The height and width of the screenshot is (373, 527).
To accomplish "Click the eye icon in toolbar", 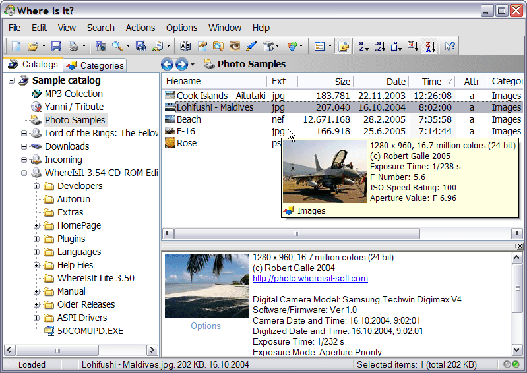I will [x=234, y=46].
